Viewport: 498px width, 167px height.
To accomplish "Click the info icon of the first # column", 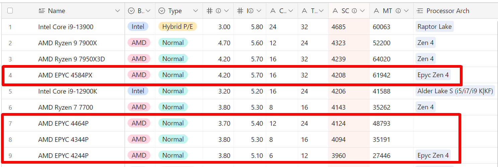I will pos(218,11).
